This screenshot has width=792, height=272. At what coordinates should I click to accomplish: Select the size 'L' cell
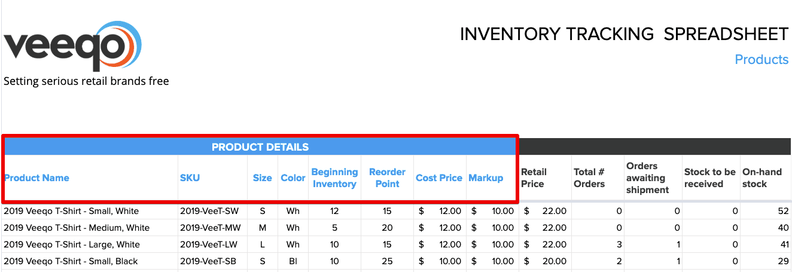[262, 245]
